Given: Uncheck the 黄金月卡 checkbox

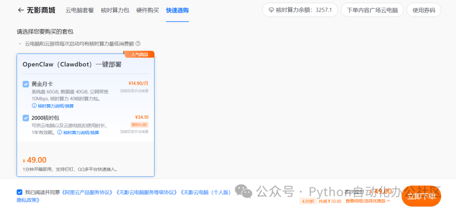Looking at the screenshot, I should [26, 84].
